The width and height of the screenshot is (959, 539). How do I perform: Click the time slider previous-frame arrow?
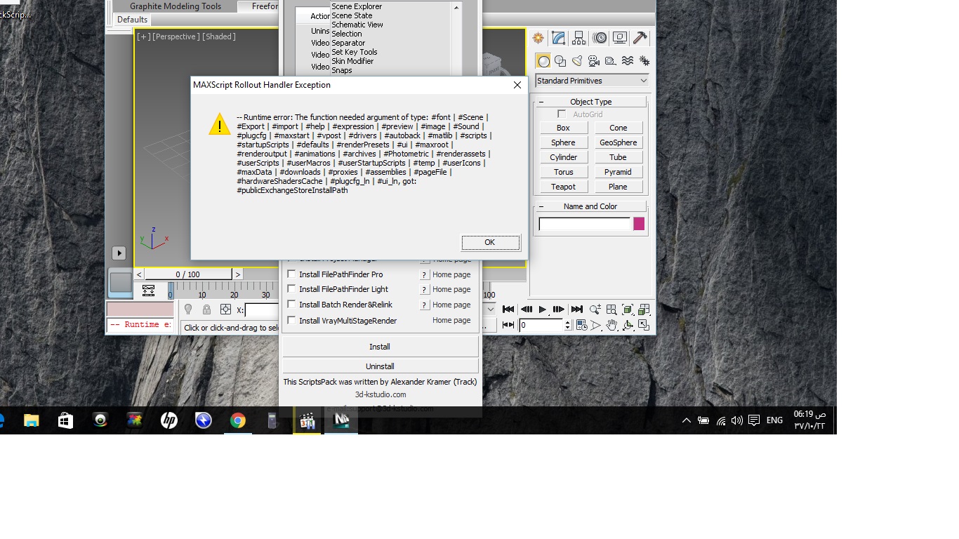click(x=139, y=274)
